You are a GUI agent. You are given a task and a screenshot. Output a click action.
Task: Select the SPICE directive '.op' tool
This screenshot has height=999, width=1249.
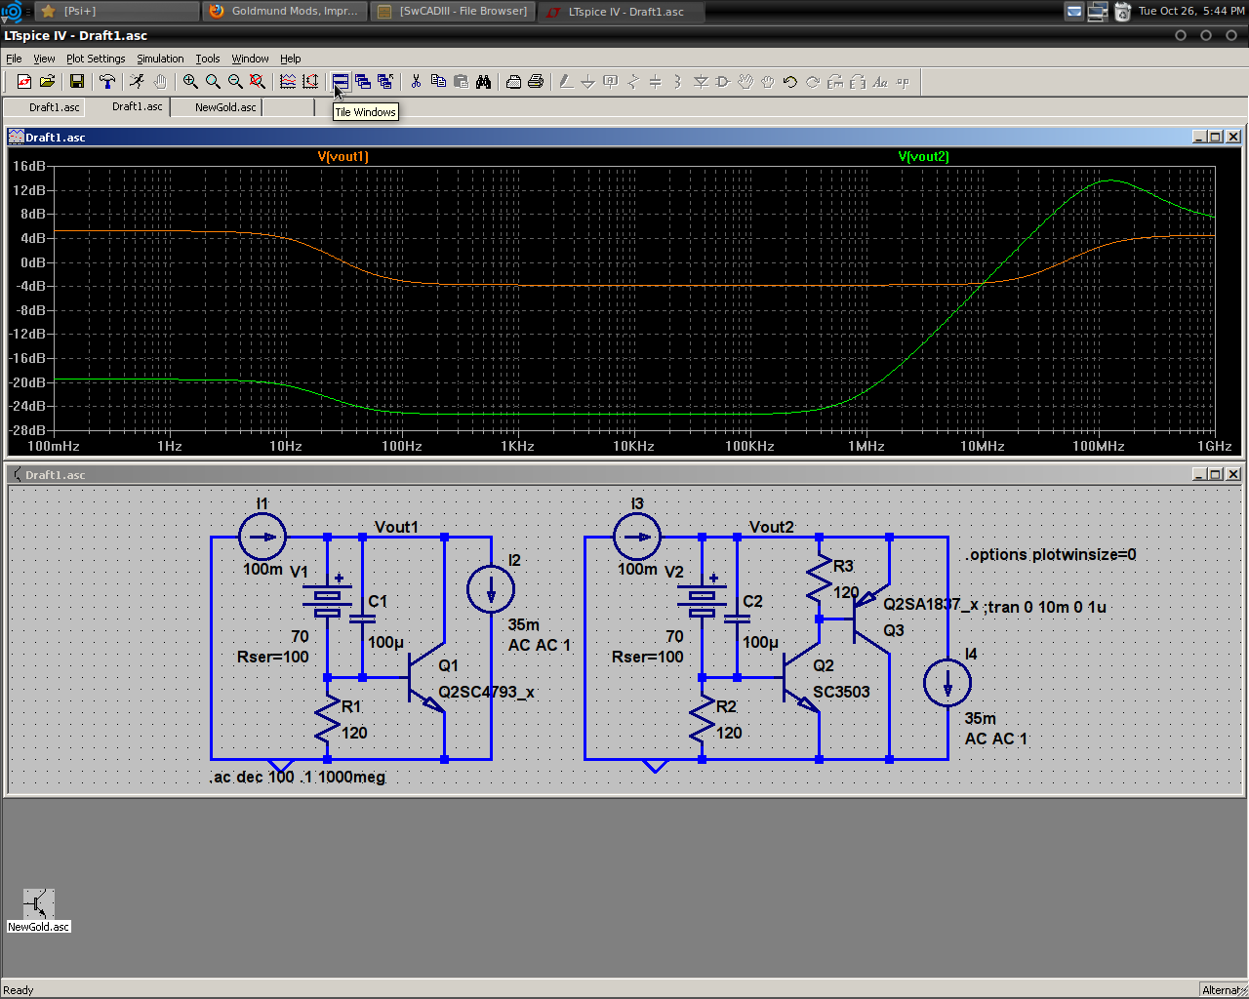[x=903, y=82]
